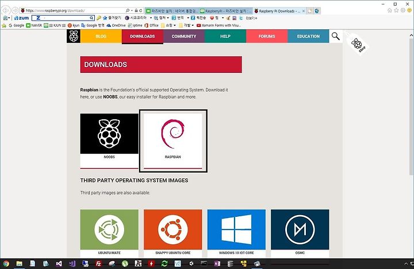This screenshot has height=269, width=414.
Task: Open the Ubuntu MATE image tile
Action: [109, 233]
